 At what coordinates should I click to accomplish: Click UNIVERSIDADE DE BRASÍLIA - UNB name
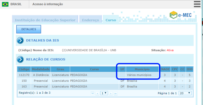[x=91, y=50]
